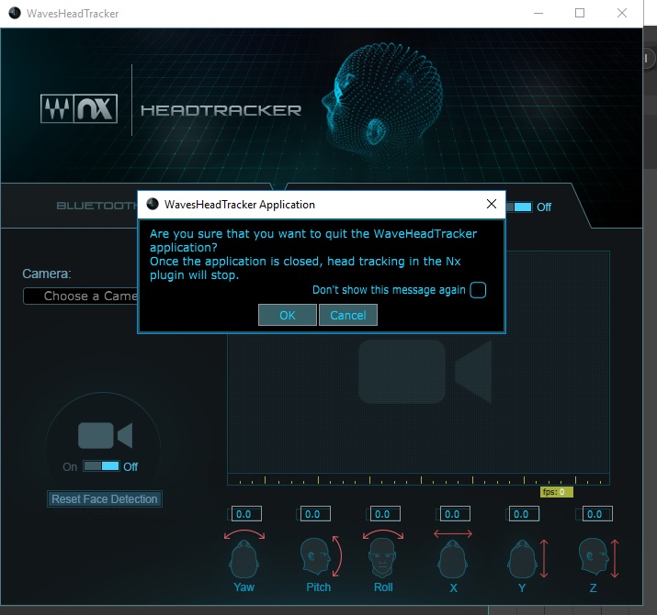This screenshot has width=657, height=615.
Task: Click the On label beside camera switch
Action: coord(70,466)
